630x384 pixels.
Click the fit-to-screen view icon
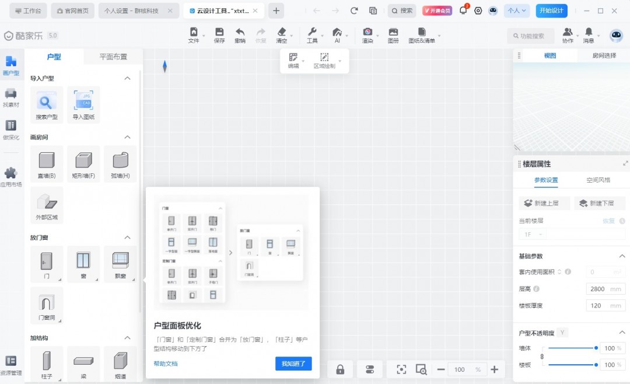pos(401,369)
